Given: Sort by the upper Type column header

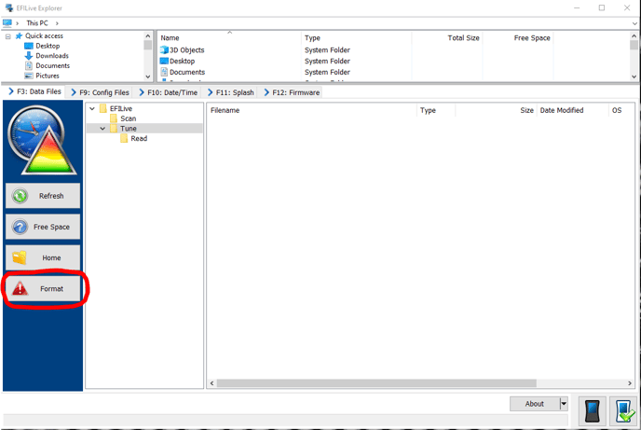Looking at the screenshot, I should [357, 37].
